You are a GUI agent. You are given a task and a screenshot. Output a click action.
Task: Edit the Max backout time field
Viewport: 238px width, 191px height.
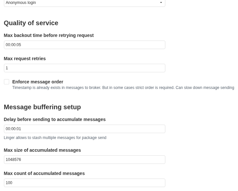[84, 45]
